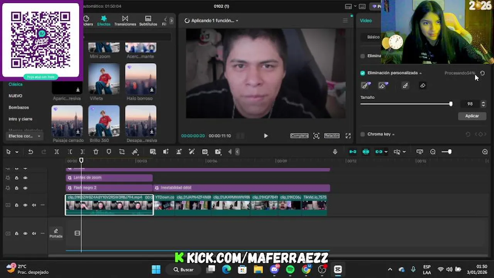
Task: Click the trash delete icon in timeline toolbar
Action: coord(96,152)
